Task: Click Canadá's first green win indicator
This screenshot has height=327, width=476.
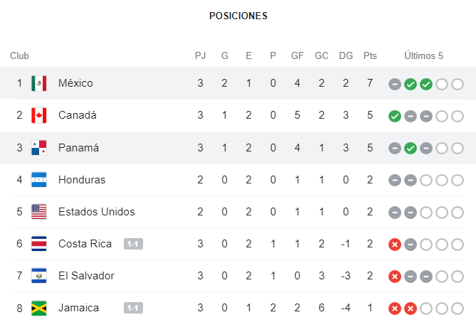Action: click(x=395, y=116)
